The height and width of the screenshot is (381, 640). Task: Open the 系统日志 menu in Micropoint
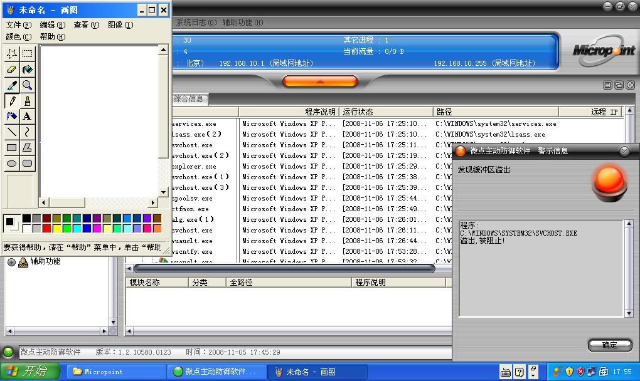pos(196,23)
